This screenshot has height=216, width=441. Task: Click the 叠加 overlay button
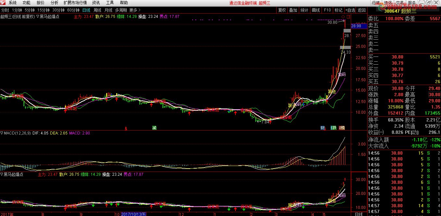(293, 10)
